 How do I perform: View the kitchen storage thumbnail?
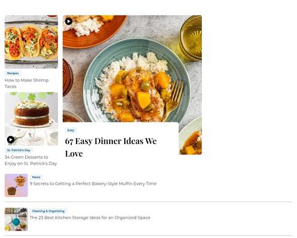pyautogui.click(x=16, y=219)
